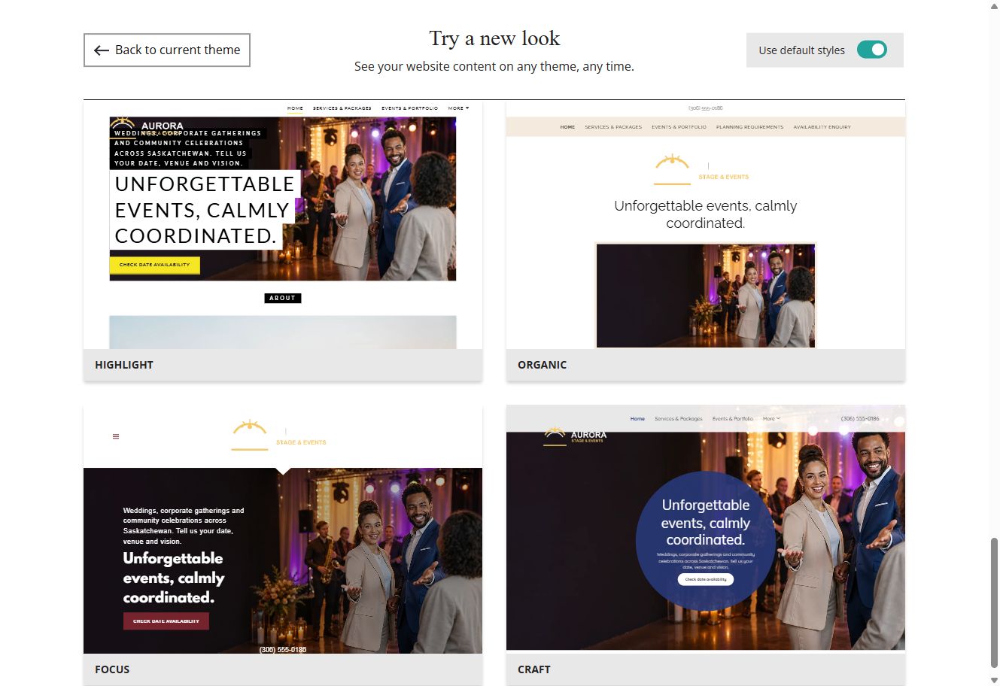Select the Focus theme preview
The height and width of the screenshot is (686, 1000).
coord(283,530)
